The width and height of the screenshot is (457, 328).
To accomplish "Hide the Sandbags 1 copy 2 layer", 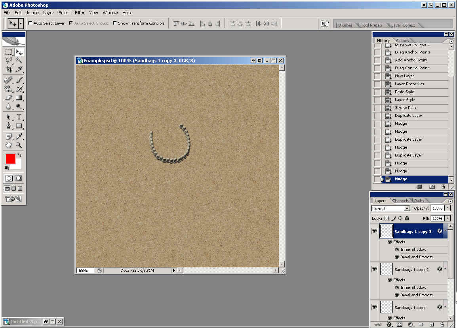I will click(x=374, y=269).
